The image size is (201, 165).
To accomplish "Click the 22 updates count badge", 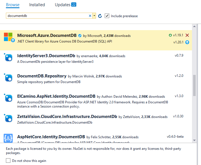I will (74, 5).
